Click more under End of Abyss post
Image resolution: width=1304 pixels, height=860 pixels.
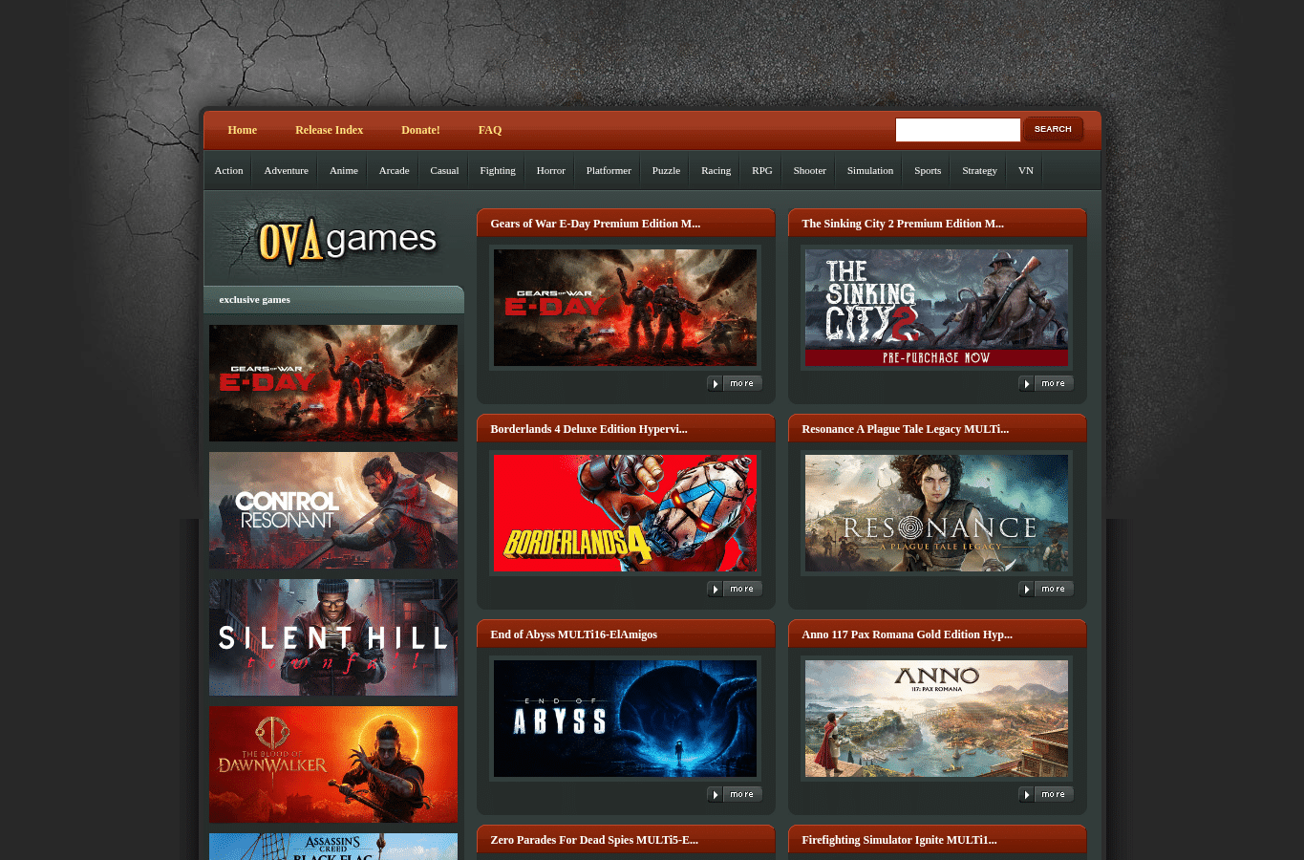(x=735, y=794)
